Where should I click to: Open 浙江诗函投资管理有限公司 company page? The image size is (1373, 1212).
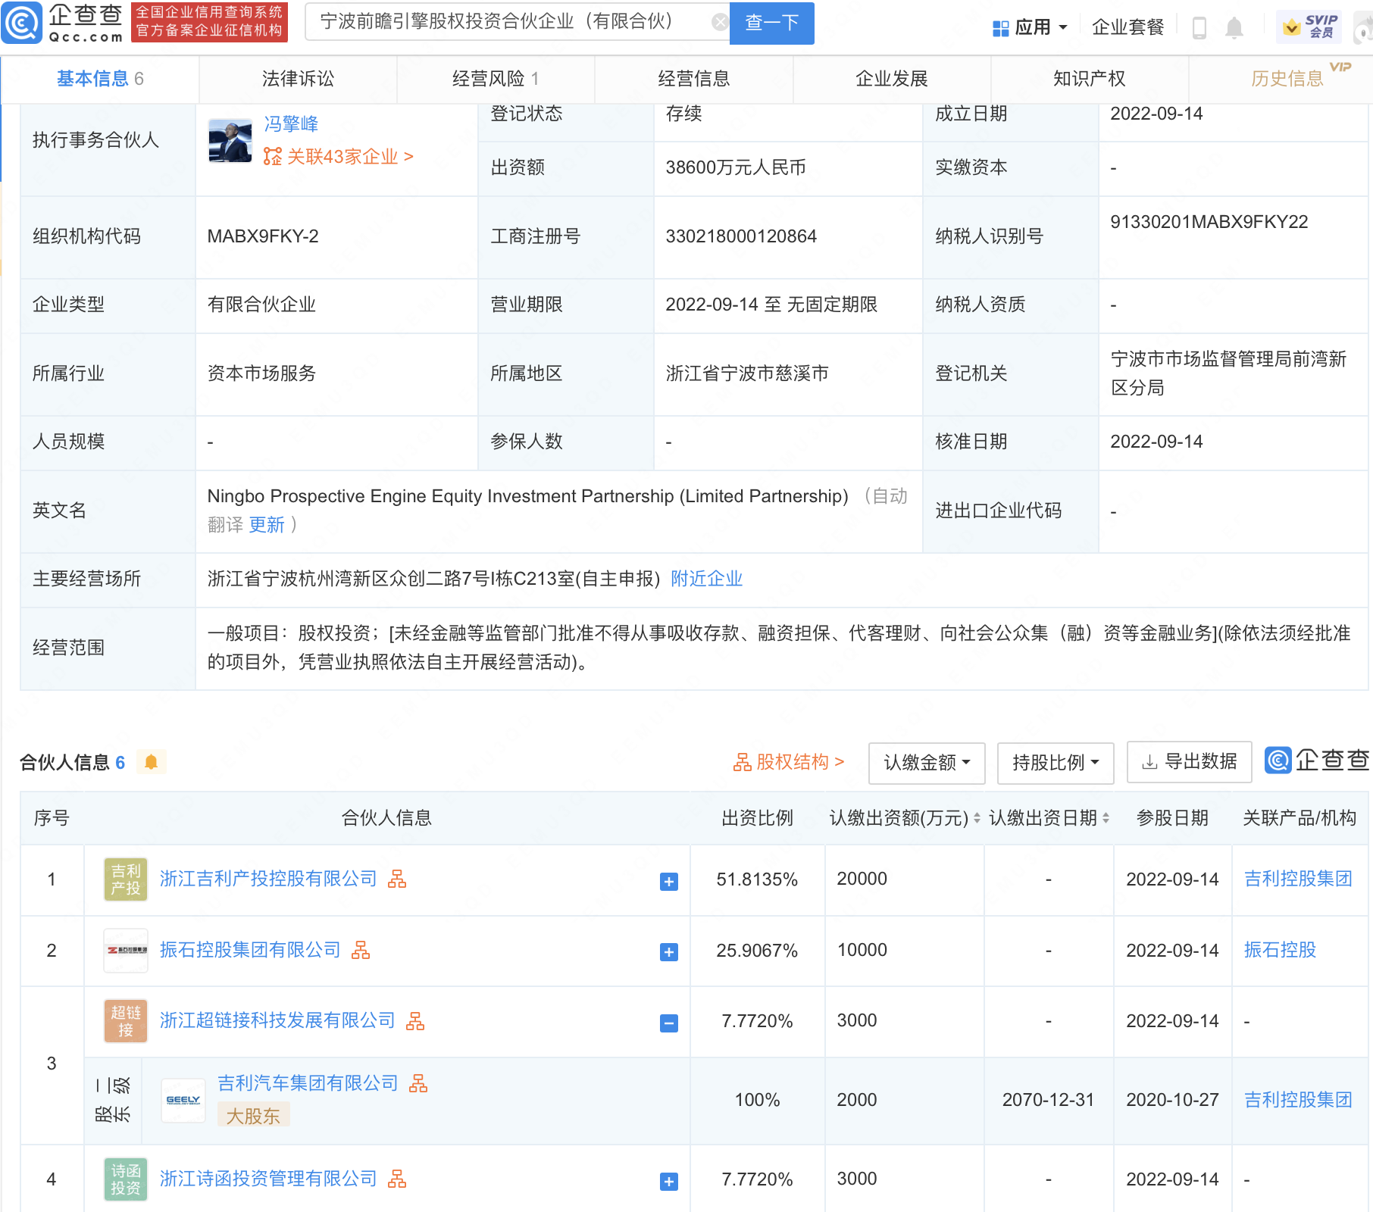(268, 1179)
